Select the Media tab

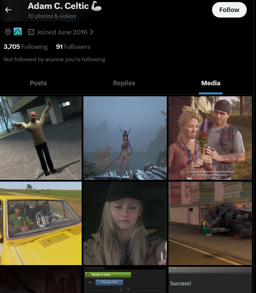(x=211, y=83)
